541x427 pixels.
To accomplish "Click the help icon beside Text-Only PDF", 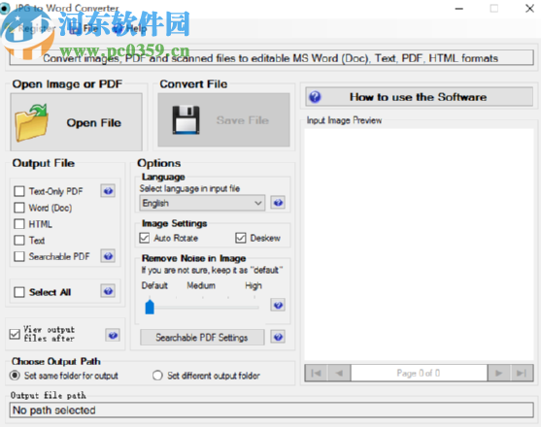I will [x=109, y=190].
